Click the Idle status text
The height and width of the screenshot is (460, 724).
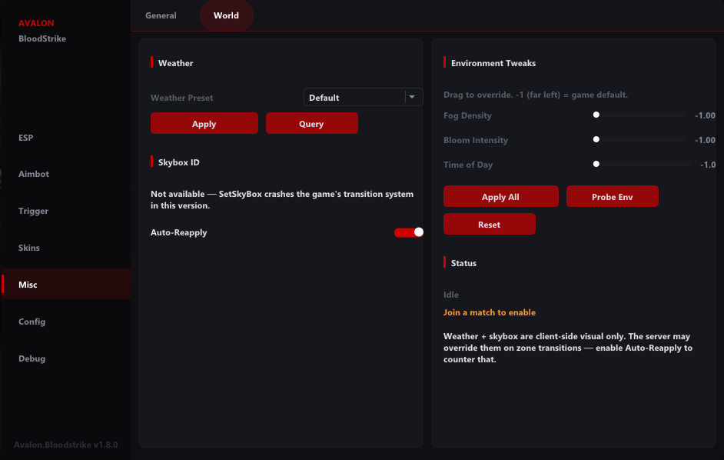point(451,295)
